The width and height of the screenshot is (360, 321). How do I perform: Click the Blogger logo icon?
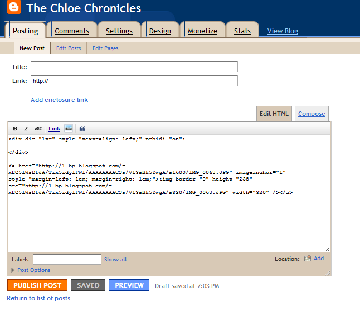pyautogui.click(x=14, y=7)
